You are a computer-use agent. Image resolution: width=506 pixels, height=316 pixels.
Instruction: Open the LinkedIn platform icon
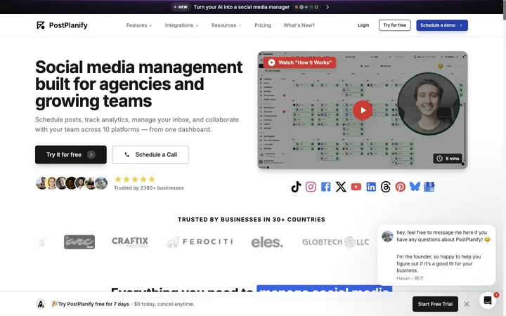pyautogui.click(x=371, y=187)
